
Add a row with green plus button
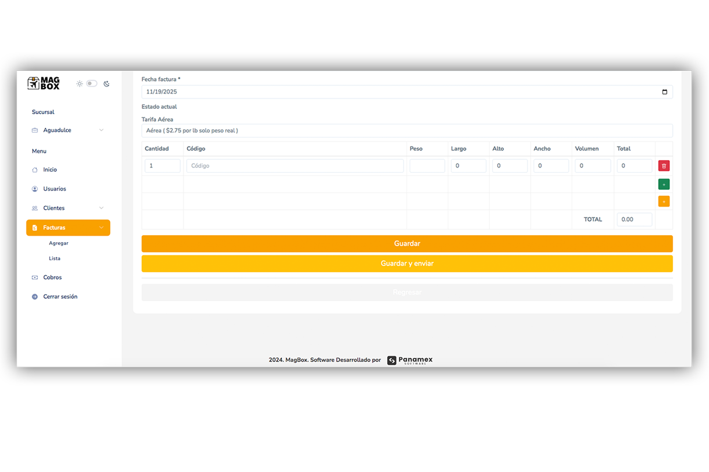[x=664, y=185]
